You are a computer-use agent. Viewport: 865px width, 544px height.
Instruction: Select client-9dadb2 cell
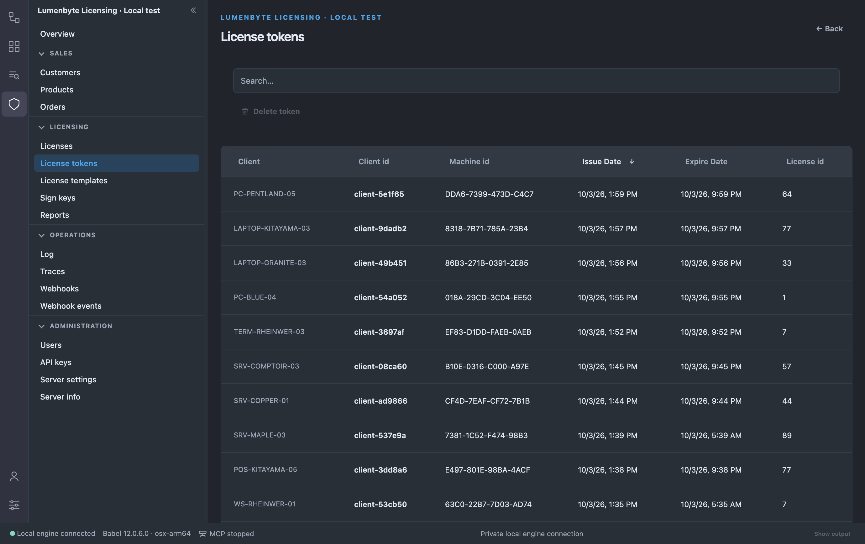point(380,228)
